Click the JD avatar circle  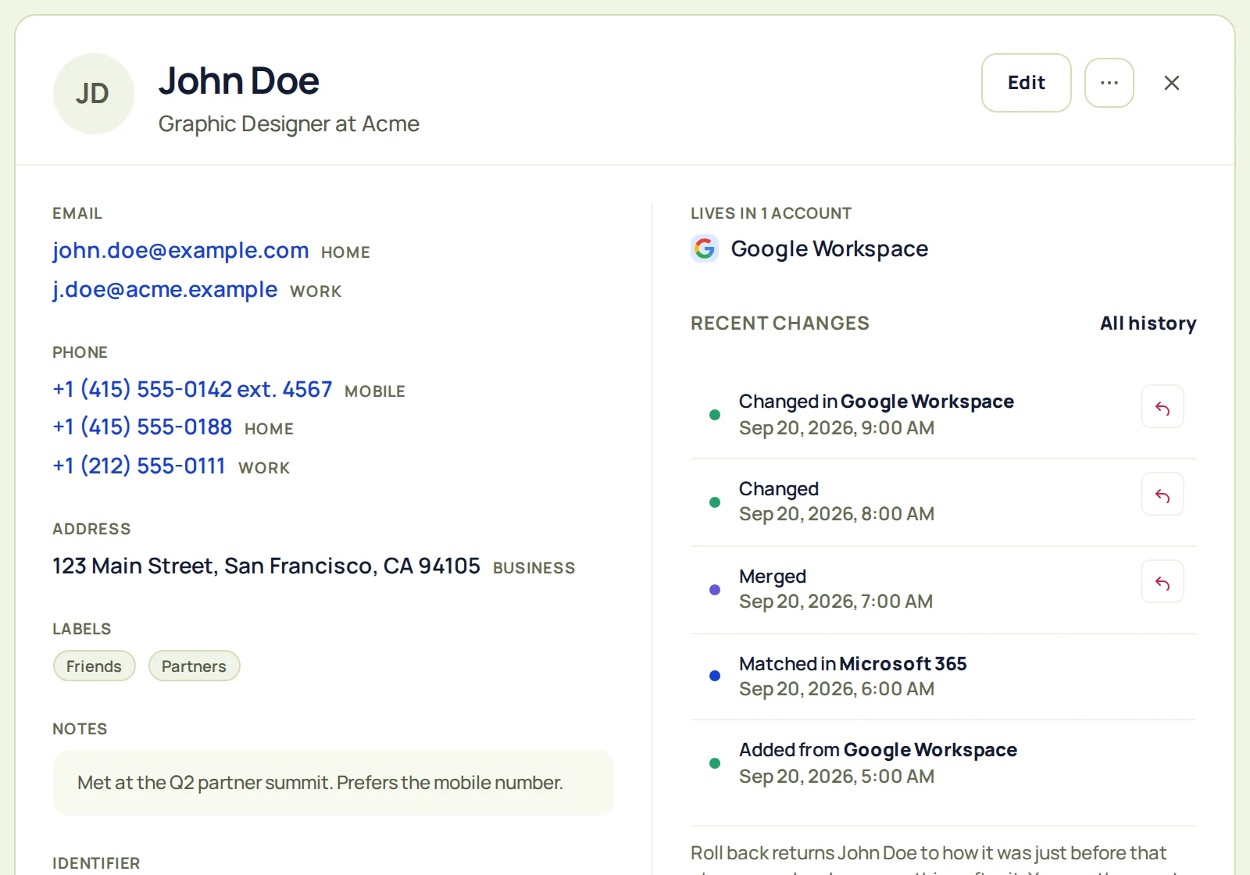coord(93,94)
